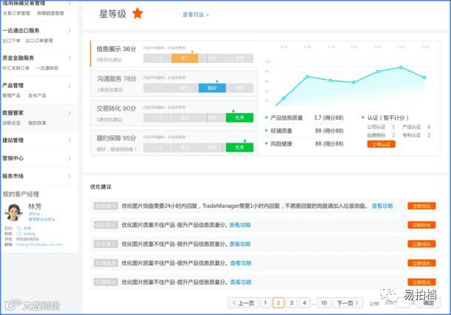Open 交易订单管理 in the sidebar

point(16,13)
